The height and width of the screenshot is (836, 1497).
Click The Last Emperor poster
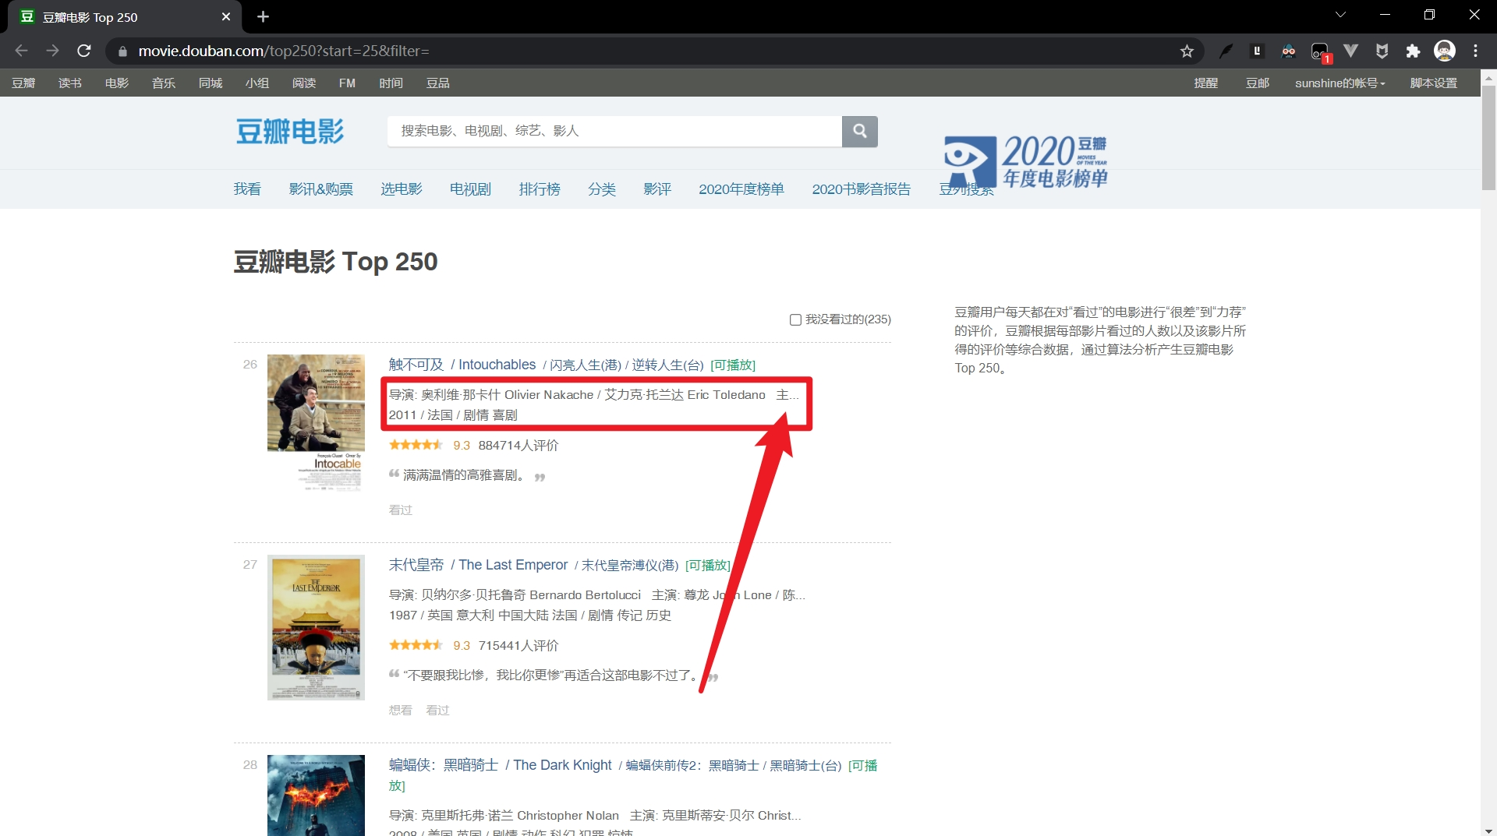[316, 627]
